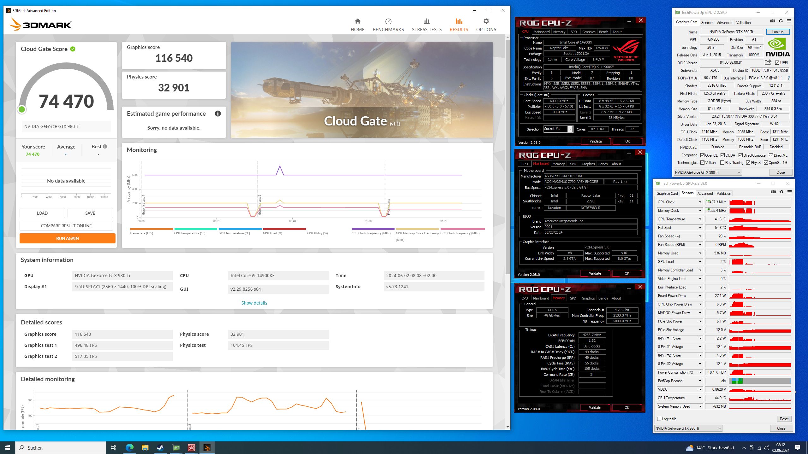
Task: Take a screenshot in GPU-Z Graphics Card window
Action: [772, 21]
